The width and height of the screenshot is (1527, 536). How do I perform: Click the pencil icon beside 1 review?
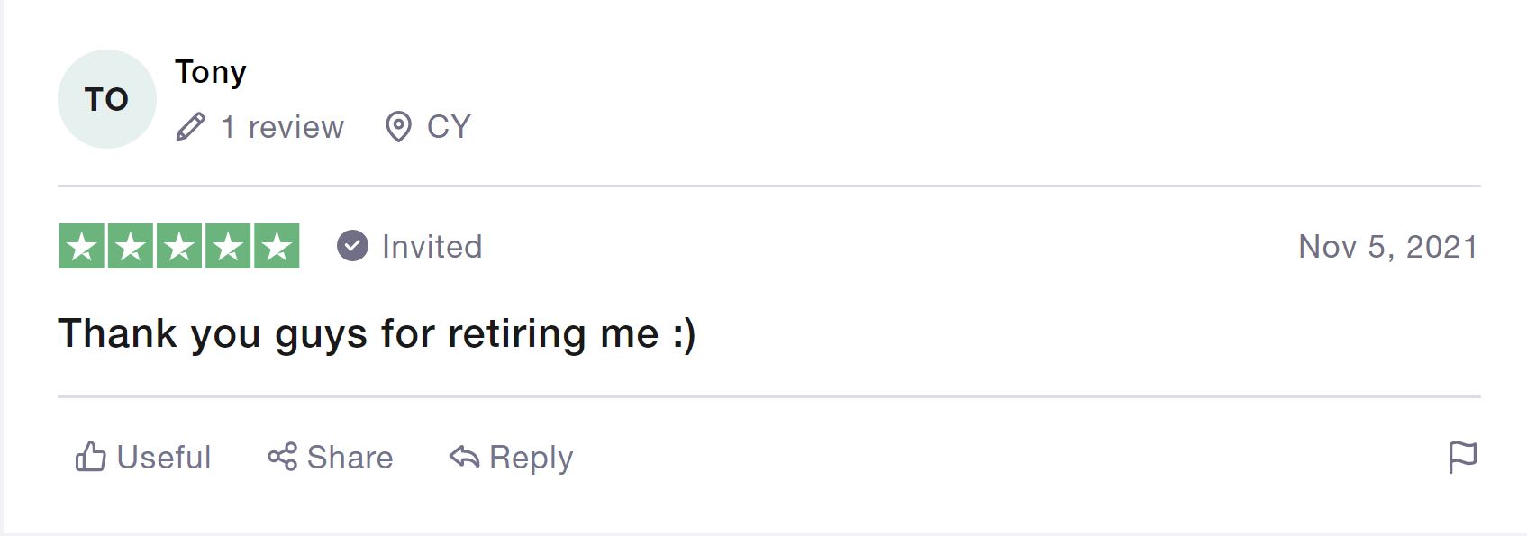pyautogui.click(x=191, y=127)
